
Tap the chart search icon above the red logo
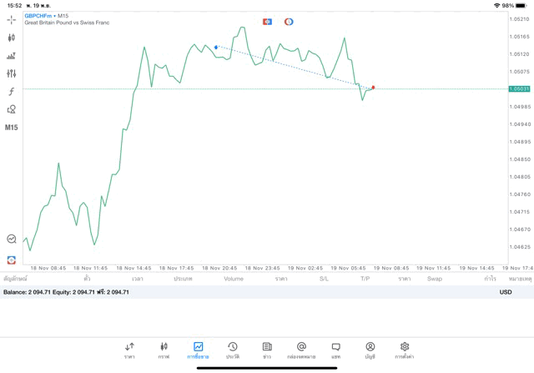point(12,239)
